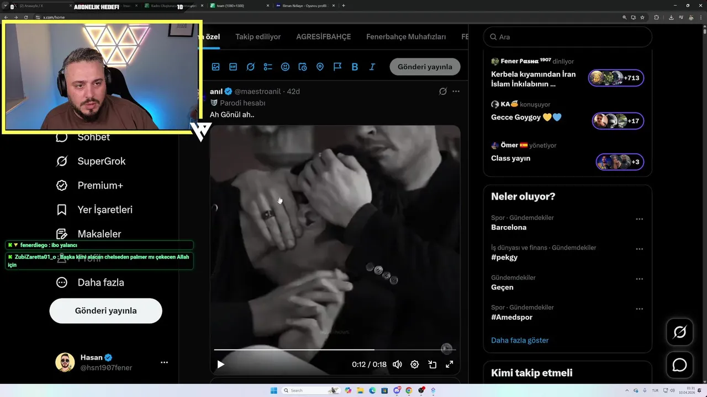This screenshot has width=707, height=397.
Task: Seek on the video progress bar
Action: (335, 350)
